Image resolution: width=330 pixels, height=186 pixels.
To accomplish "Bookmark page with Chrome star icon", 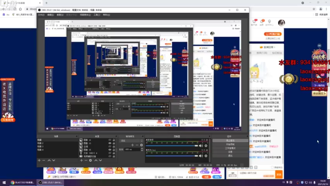I will pyautogui.click(x=314, y=9).
